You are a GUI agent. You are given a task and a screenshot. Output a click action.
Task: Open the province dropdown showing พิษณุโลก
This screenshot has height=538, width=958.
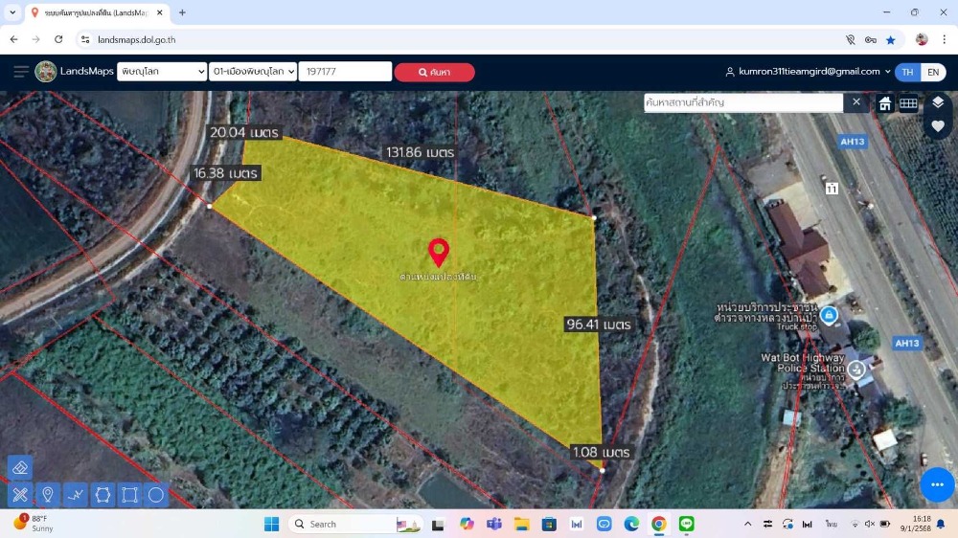tap(162, 72)
